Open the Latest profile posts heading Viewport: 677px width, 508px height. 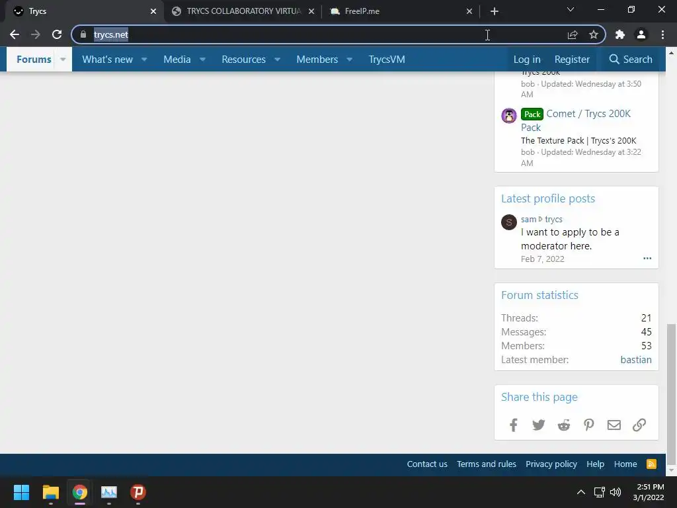[x=548, y=198]
